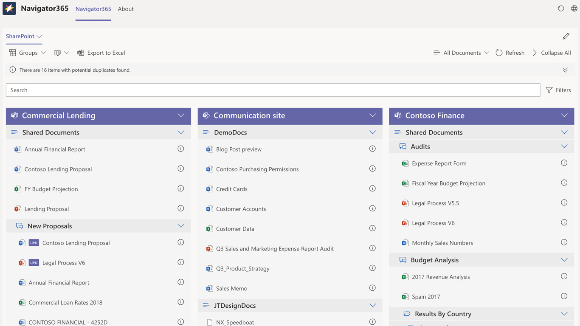Click the edit pencil icon

(x=566, y=37)
